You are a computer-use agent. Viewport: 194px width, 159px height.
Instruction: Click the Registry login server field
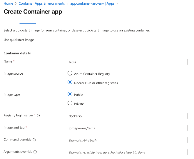127,116
